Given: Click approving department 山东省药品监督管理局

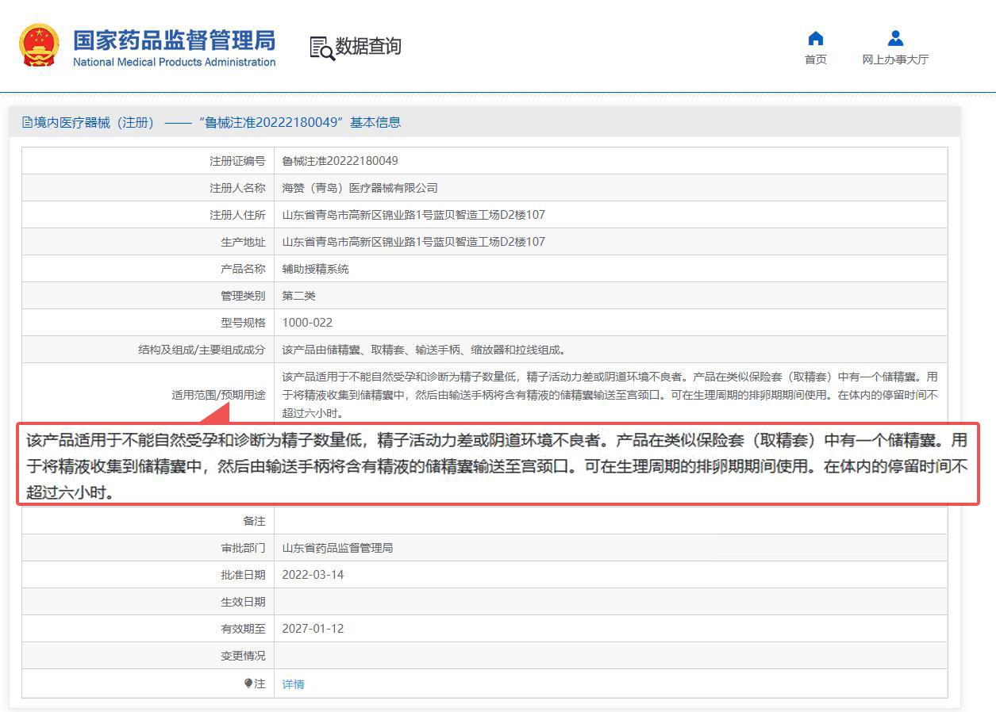Looking at the screenshot, I should coord(337,548).
